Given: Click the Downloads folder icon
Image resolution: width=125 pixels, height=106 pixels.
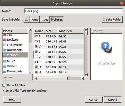Looking at the screenshot, I should click(4, 71).
